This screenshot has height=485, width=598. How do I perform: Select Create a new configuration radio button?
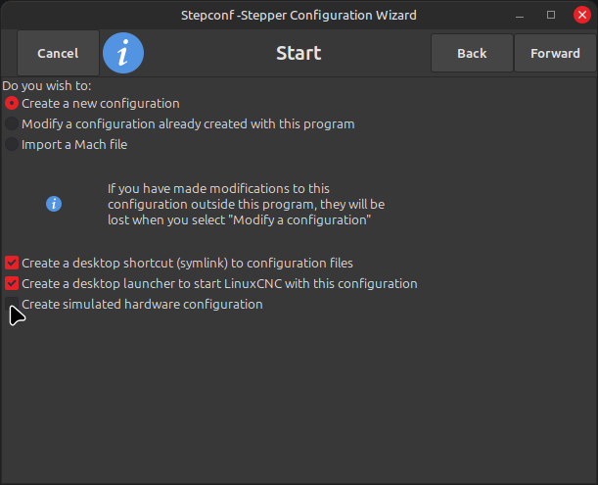pyautogui.click(x=12, y=103)
